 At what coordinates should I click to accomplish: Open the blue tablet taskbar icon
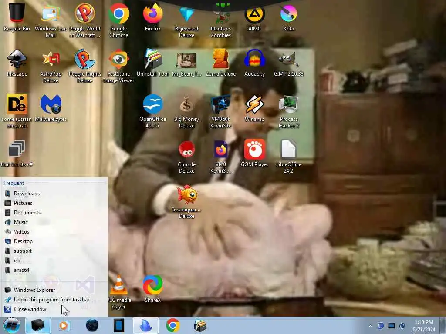pyautogui.click(x=118, y=325)
